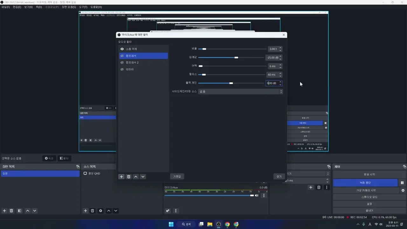Adjust the 마이크/Aux volume slider
The height and width of the screenshot is (229, 407).
[x=209, y=196]
